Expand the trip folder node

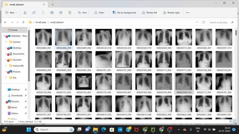click(6, 78)
